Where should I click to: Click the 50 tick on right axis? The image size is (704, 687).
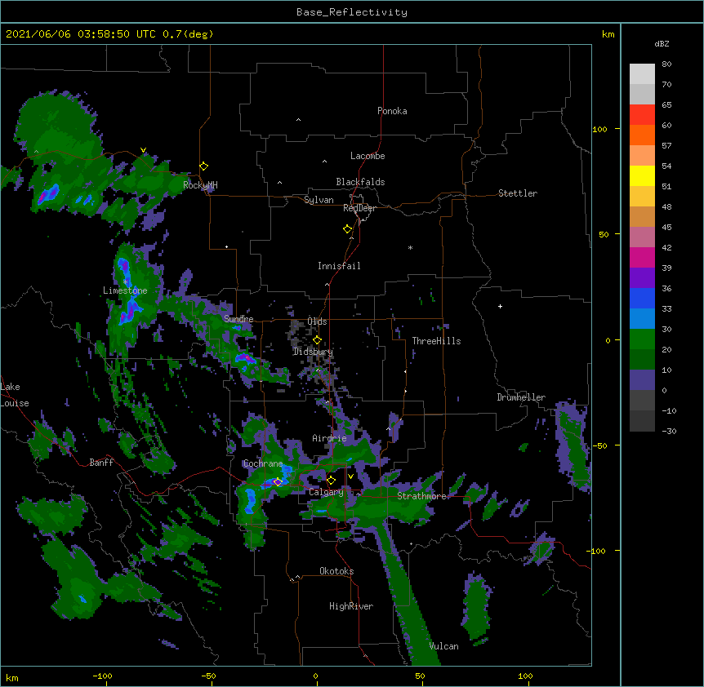coord(604,234)
